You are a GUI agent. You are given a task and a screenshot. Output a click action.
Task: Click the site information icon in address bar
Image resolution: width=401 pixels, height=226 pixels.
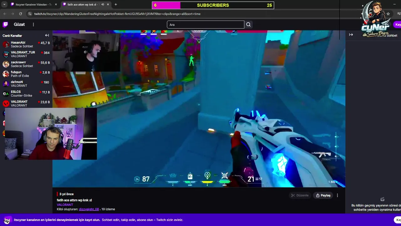(x=30, y=14)
